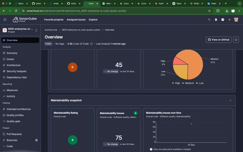This screenshot has width=243, height=152.
Task: Open browser extensions puzzle icon
Action: click(x=218, y=11)
